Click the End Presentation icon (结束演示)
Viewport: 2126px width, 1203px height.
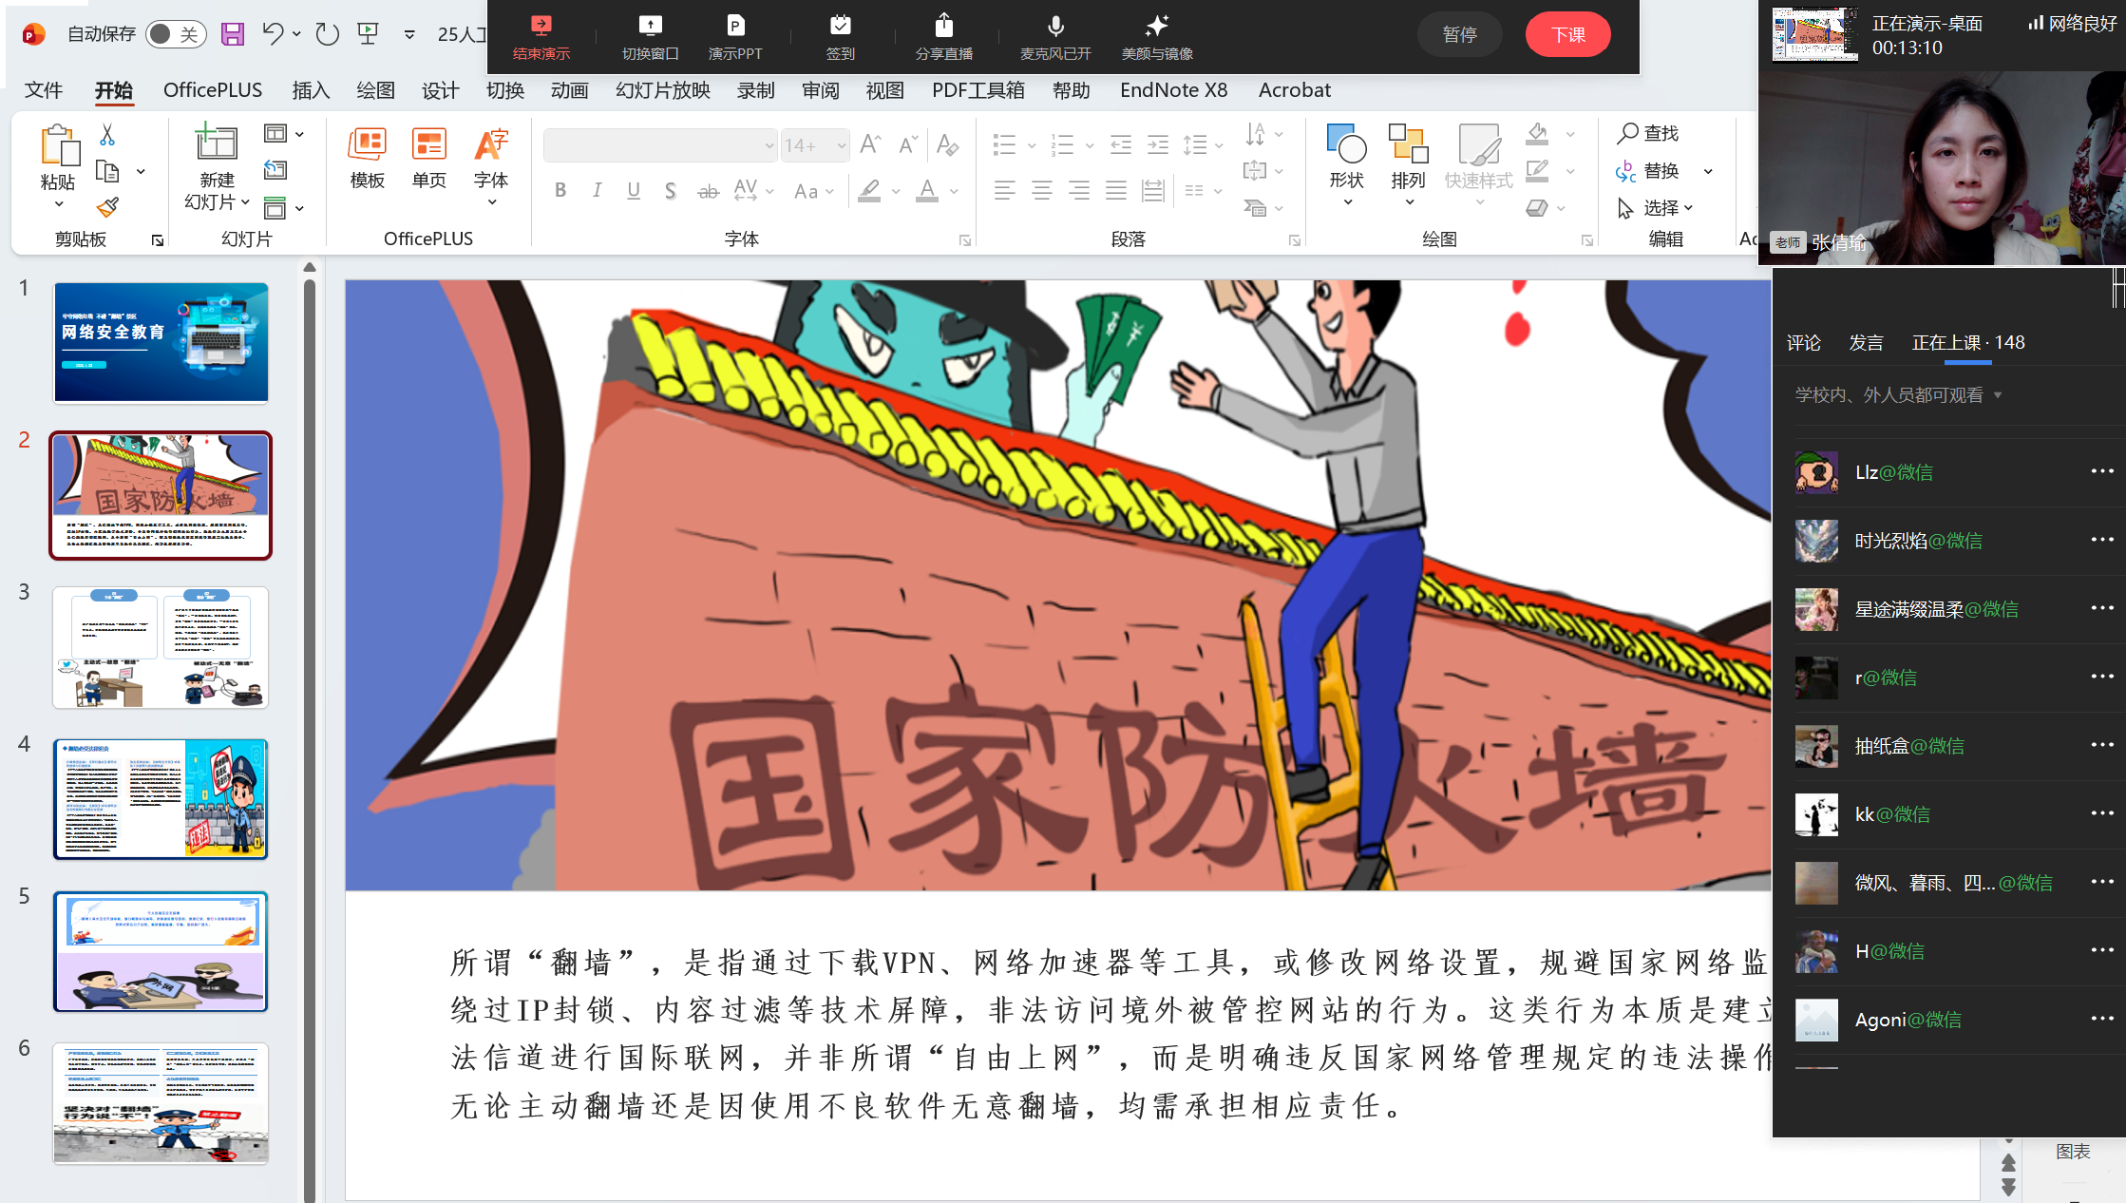point(541,27)
